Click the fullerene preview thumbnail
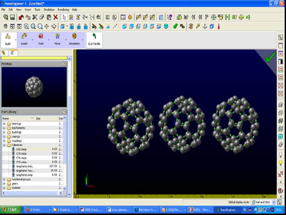286x215 pixels. (34, 87)
